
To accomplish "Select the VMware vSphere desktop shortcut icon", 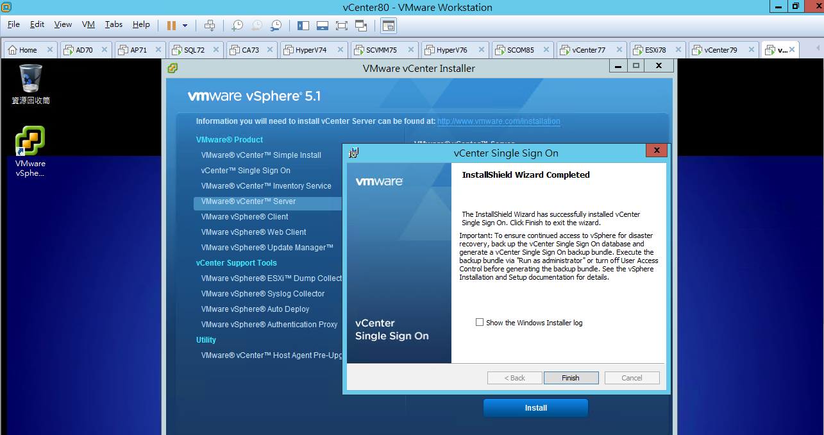I will point(31,151).
